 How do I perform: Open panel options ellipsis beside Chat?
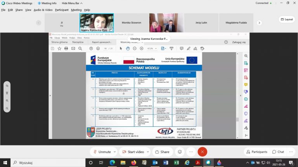click(x=291, y=152)
